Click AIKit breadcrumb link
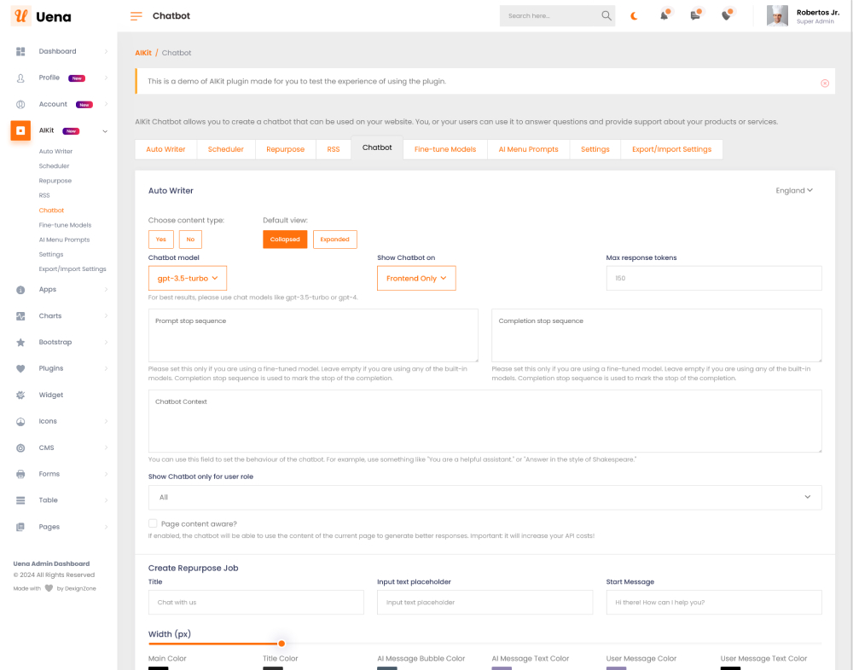 142,53
